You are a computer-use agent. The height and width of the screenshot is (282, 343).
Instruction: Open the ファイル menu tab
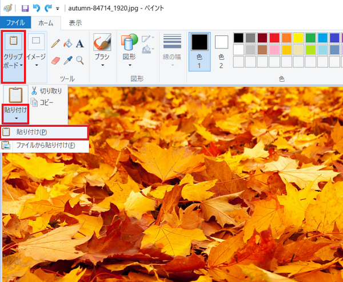pos(15,22)
